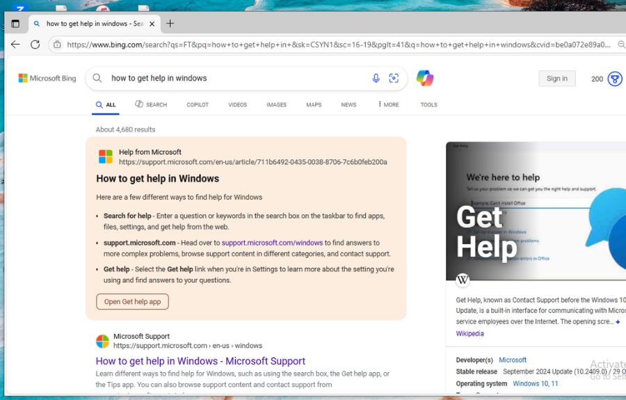Start voice search with microphone icon

376,78
